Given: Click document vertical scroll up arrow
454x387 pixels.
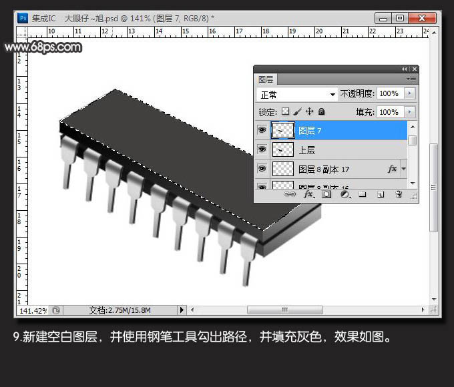Looking at the screenshot, I should tap(434, 33).
